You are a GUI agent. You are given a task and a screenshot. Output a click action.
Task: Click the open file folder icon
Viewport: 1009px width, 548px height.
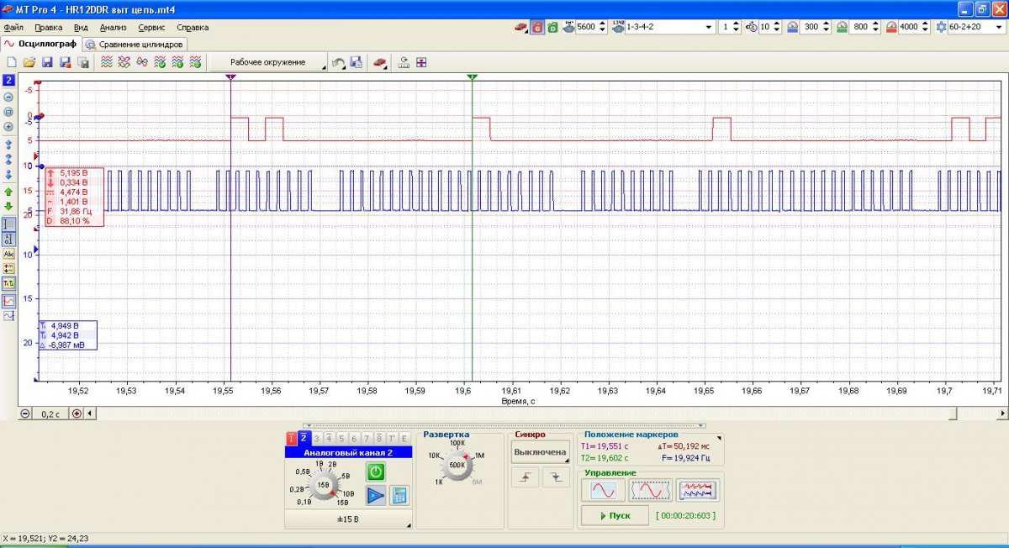(29, 62)
